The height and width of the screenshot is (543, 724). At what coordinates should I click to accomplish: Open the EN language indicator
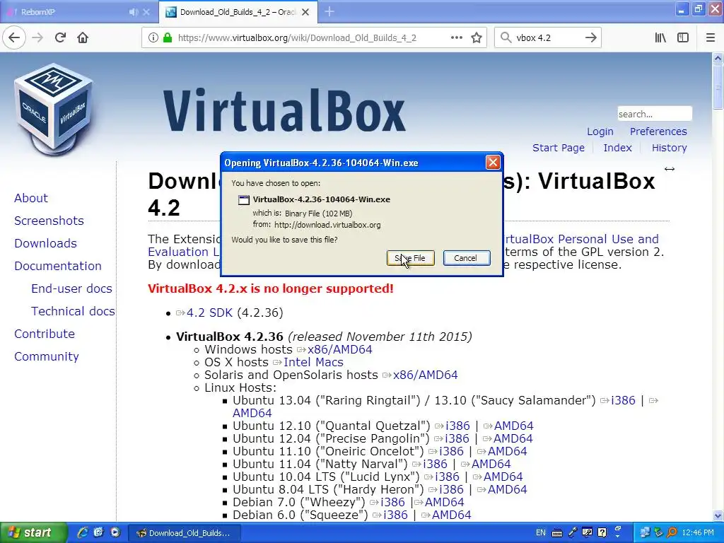point(541,533)
